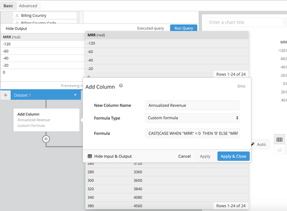Switch to the Advanced tab
Screen dimensions: 287x211
(x=28, y=6)
